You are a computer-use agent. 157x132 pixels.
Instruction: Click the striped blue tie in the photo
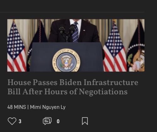pos(76,32)
